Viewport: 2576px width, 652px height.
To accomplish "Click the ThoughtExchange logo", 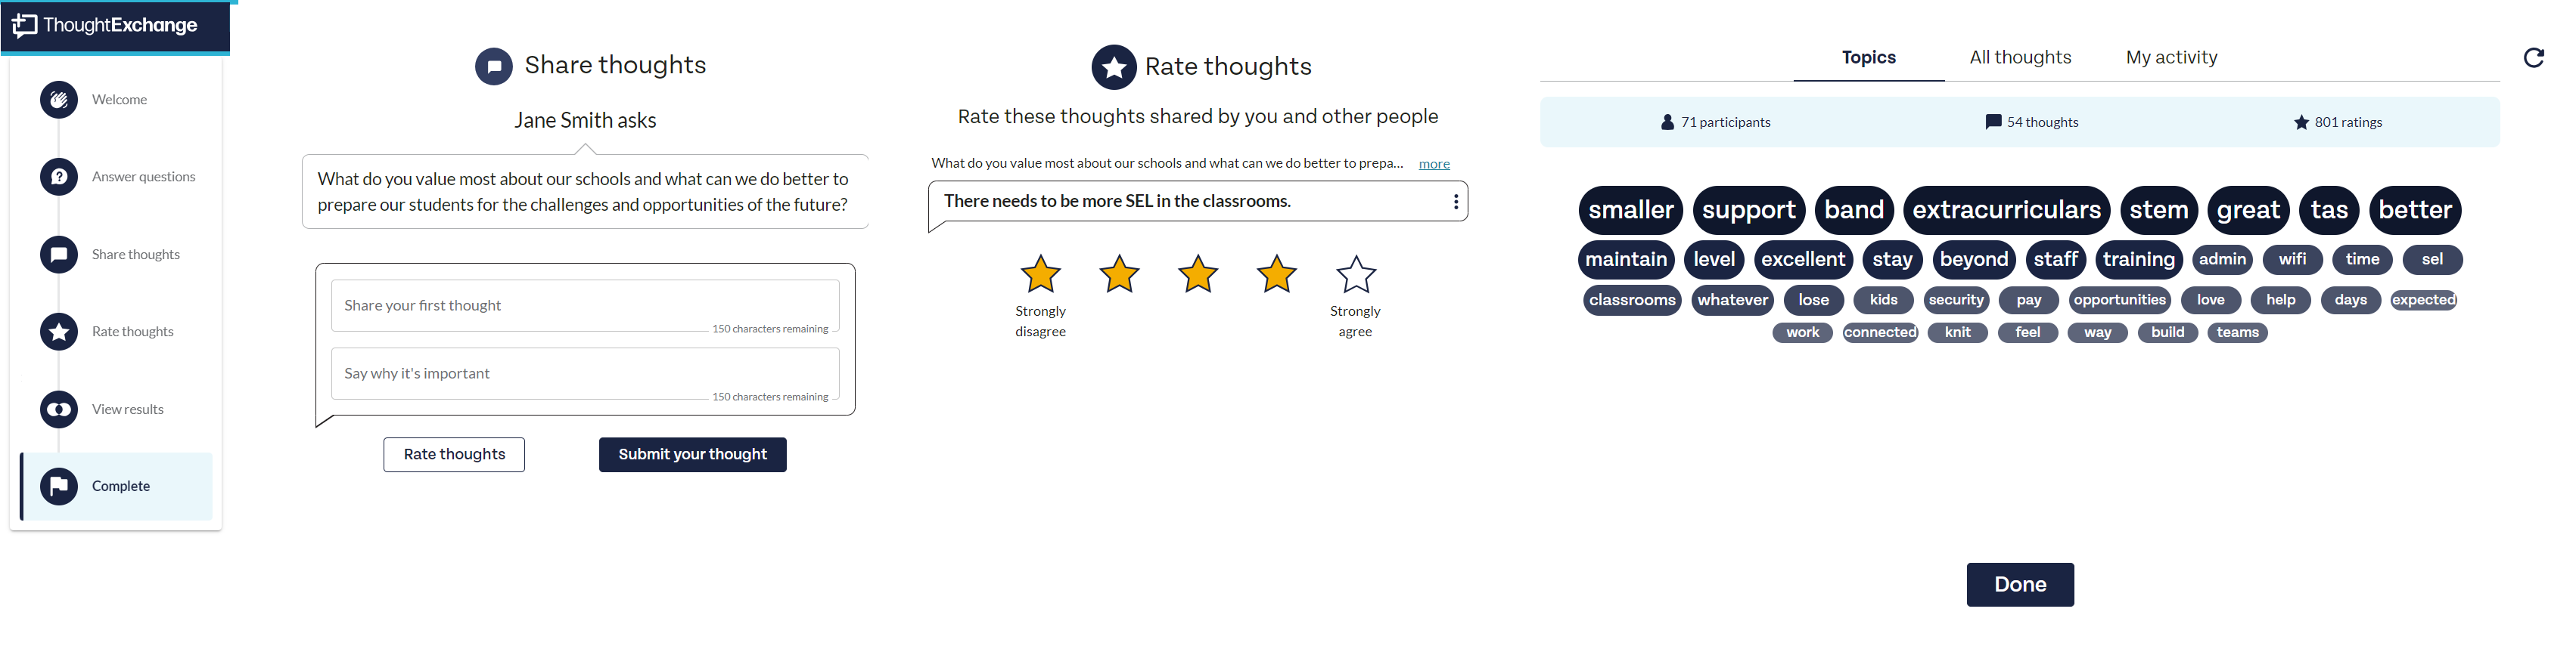I will click(x=105, y=25).
